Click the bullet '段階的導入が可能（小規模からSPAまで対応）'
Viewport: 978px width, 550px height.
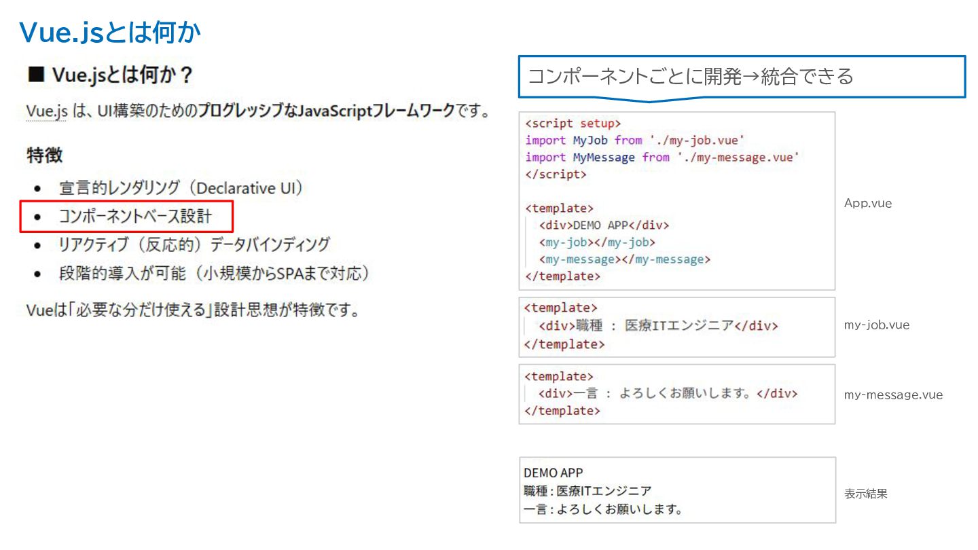pos(215,274)
